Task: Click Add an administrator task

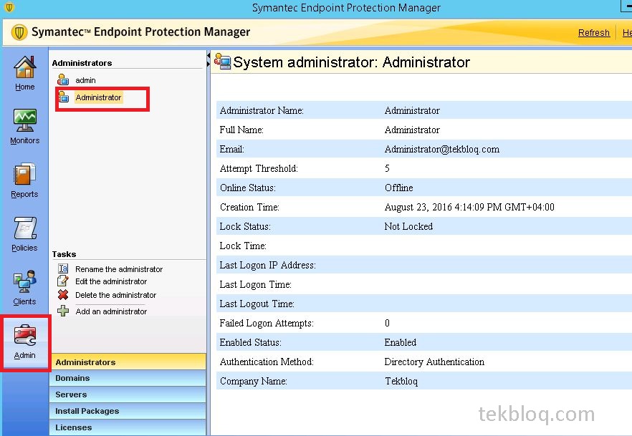Action: 111,311
